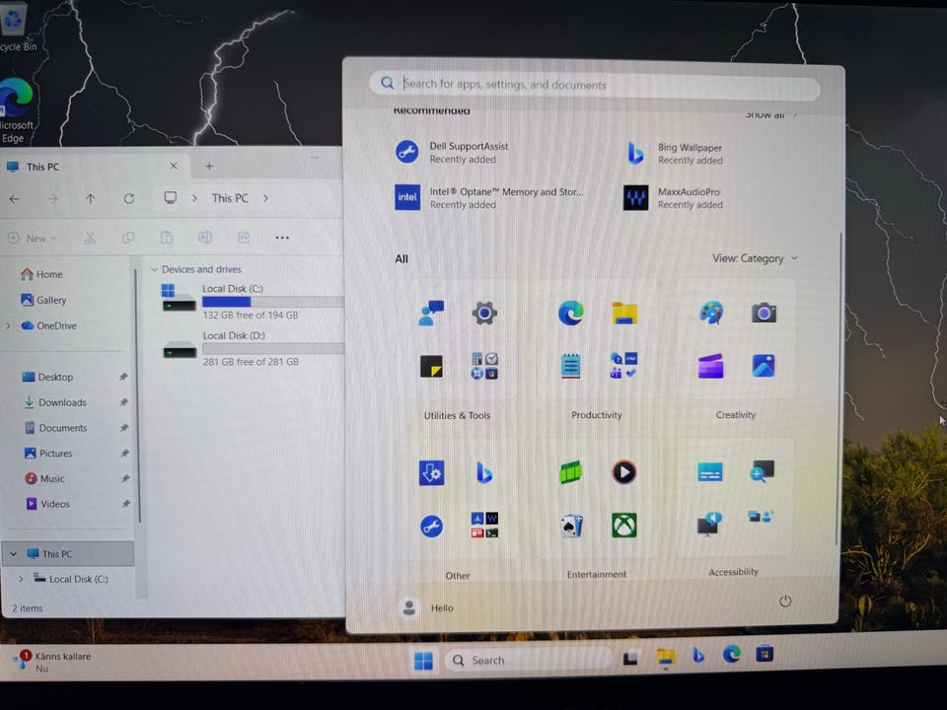Open Camera icon in Creativity group
Image resolution: width=947 pixels, height=710 pixels.
pyautogui.click(x=764, y=313)
